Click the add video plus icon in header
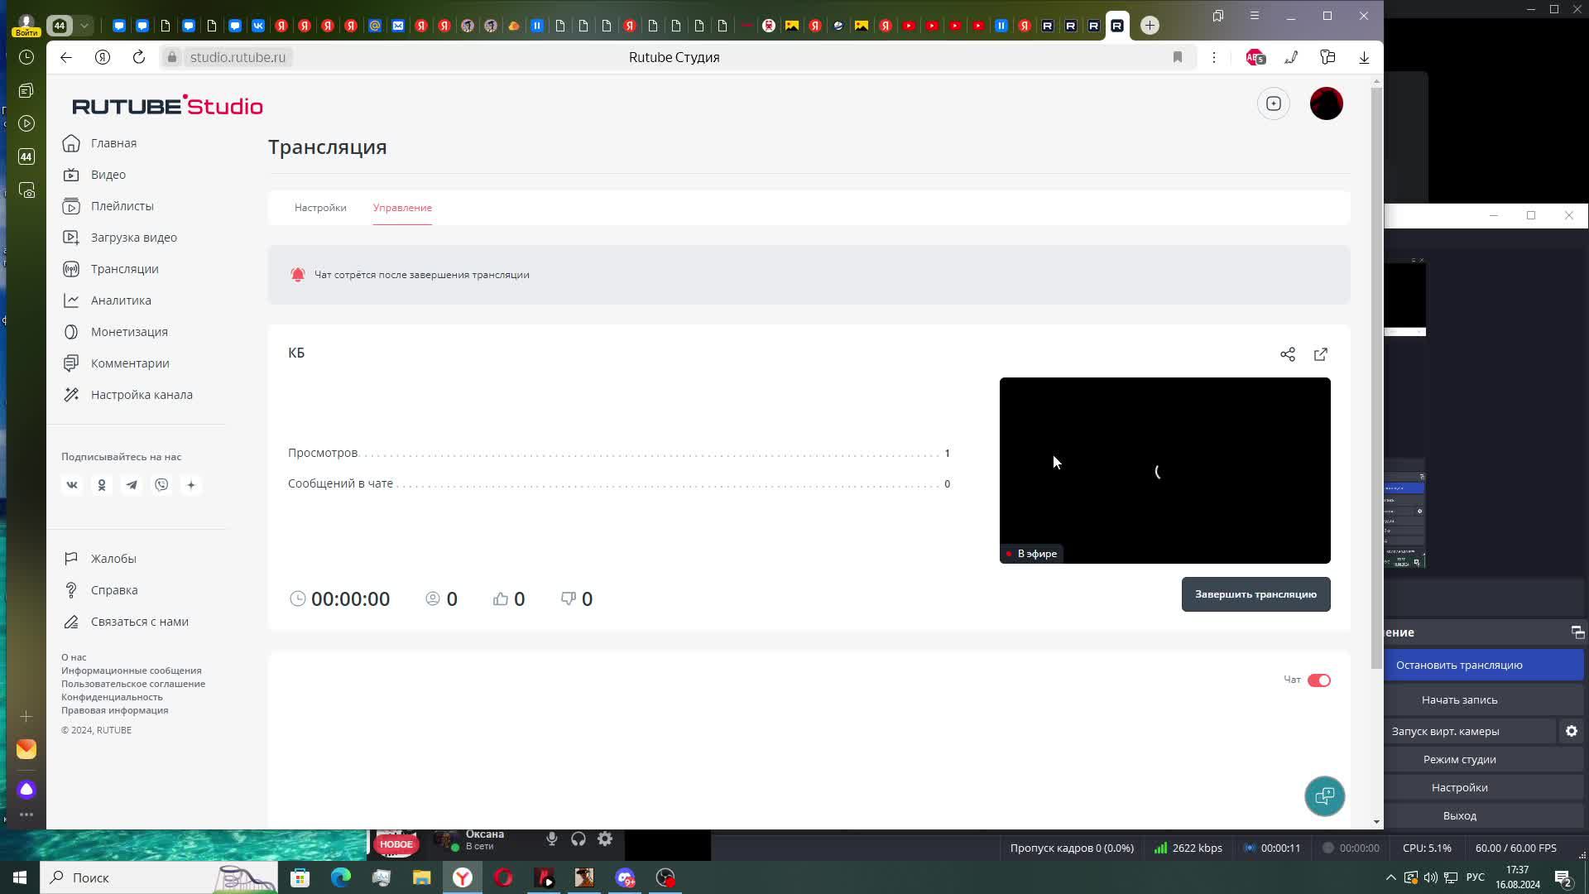The width and height of the screenshot is (1589, 894). (1274, 103)
